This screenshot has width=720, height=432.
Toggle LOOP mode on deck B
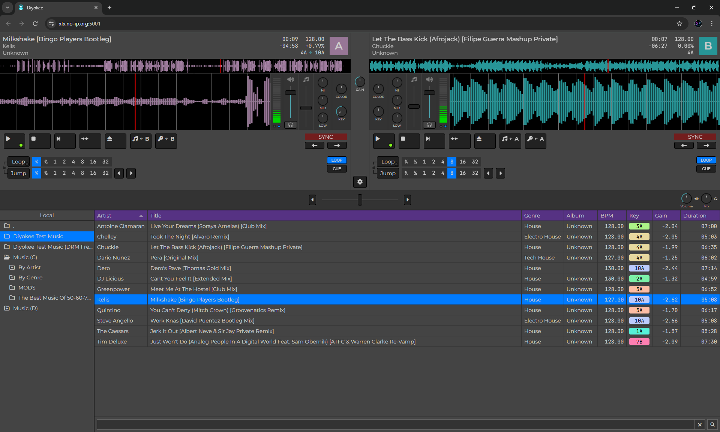tap(706, 160)
